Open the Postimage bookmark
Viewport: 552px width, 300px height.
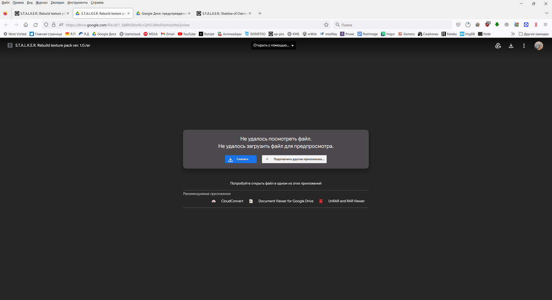click(367, 34)
